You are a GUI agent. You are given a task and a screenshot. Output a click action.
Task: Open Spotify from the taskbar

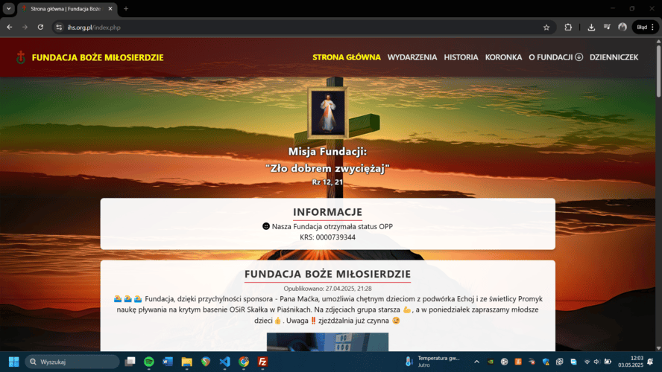(x=148, y=362)
